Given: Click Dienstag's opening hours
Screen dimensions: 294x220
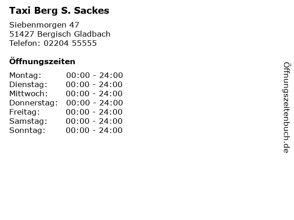Looking at the screenshot, I should 94,84.
